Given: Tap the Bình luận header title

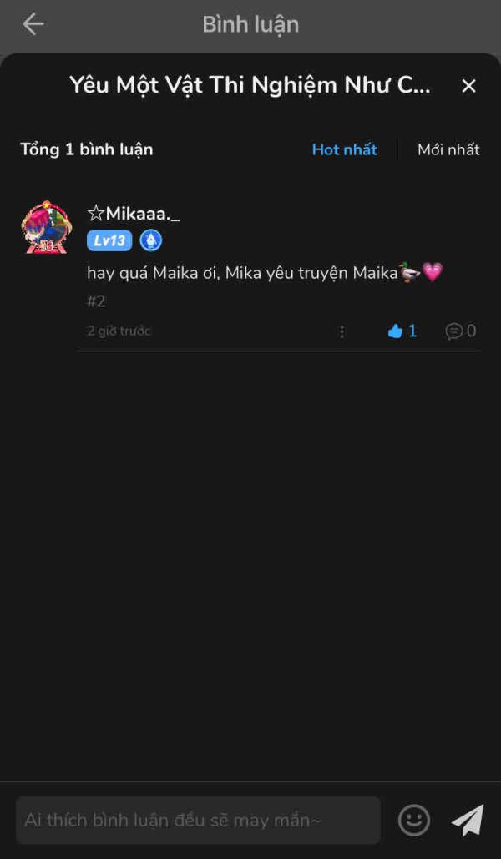Looking at the screenshot, I should click(250, 24).
